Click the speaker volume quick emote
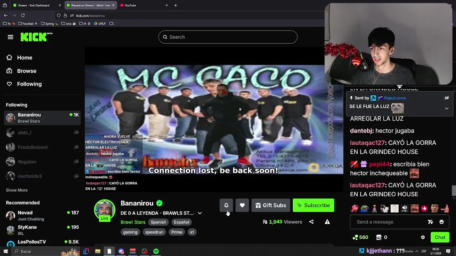Viewport: 456px width, 256px height. point(404,208)
